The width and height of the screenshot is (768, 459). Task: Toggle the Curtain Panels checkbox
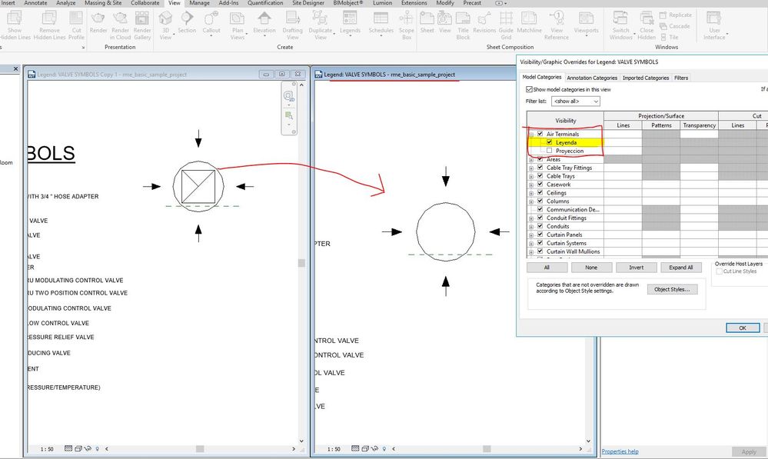point(540,234)
